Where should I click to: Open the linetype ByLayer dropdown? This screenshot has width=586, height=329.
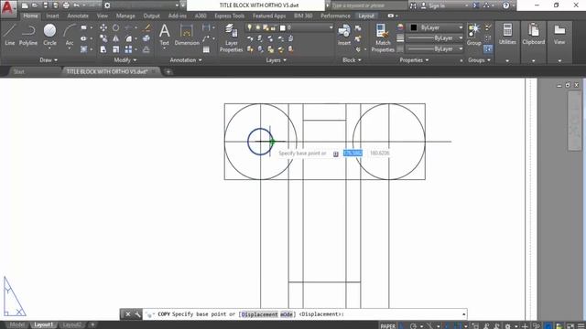pyautogui.click(x=436, y=48)
